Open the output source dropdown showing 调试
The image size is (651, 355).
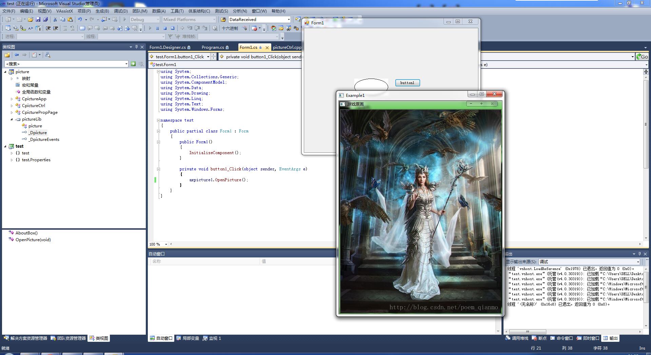tap(590, 262)
